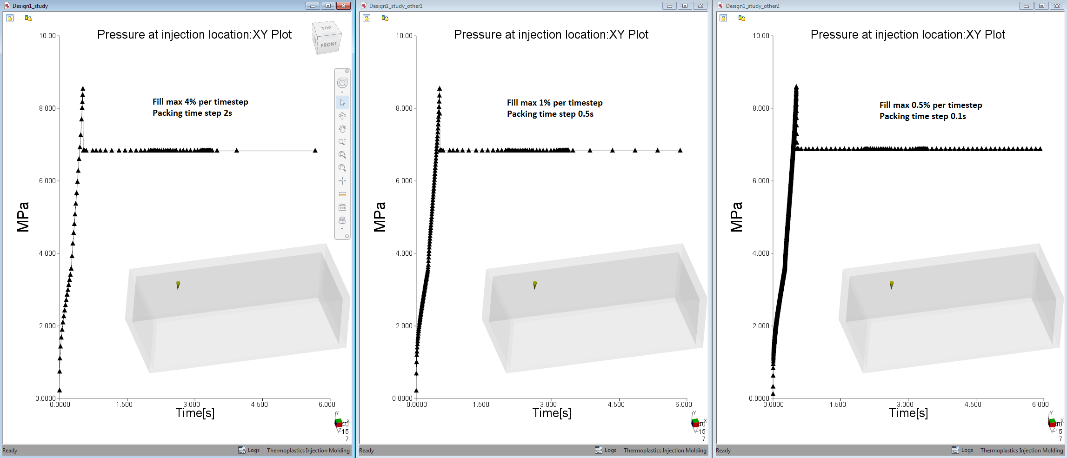
Task: Click Thermoplastics Injection Molding status label
Action: coord(308,450)
